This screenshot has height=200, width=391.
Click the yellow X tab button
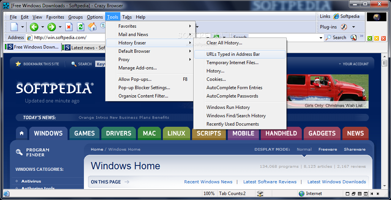[377, 38]
